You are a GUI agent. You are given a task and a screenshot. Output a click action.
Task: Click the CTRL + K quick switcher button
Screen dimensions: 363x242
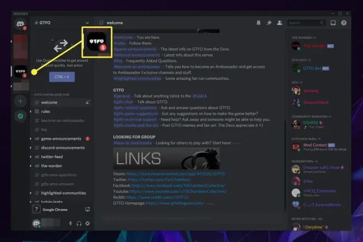[62, 77]
